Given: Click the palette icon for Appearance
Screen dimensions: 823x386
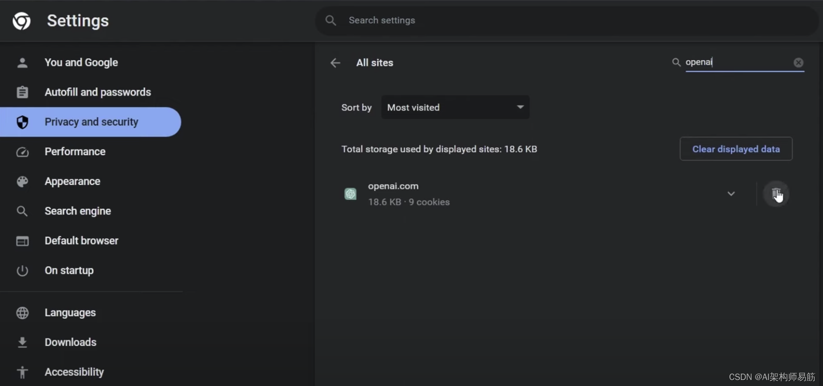Looking at the screenshot, I should click(x=22, y=181).
